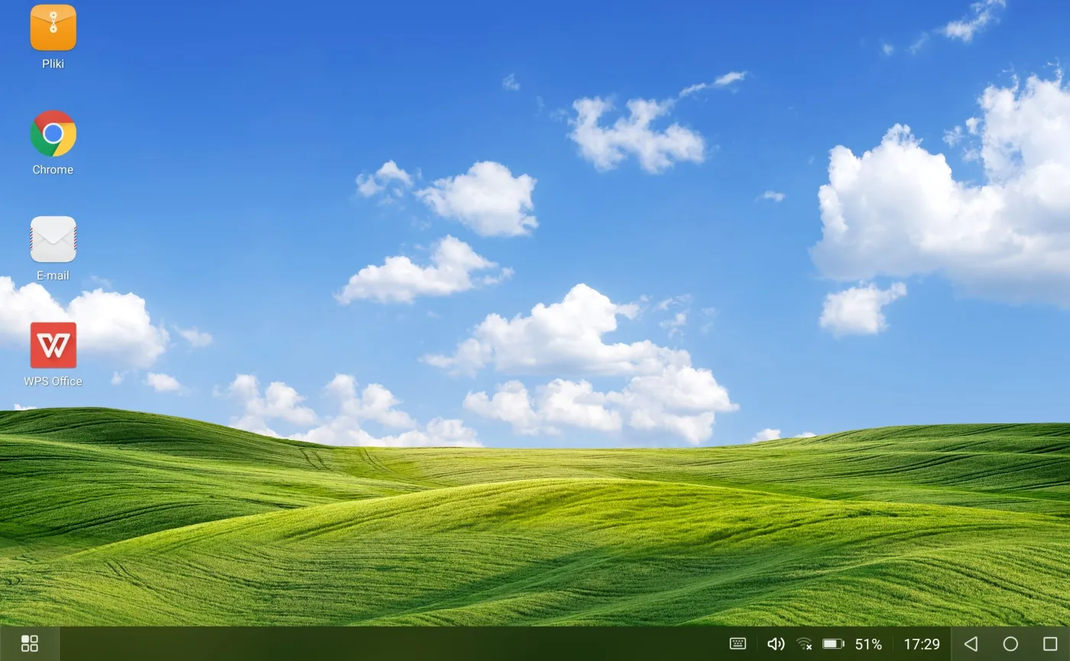This screenshot has height=661, width=1070.
Task: Show the on-screen keyboard icon
Action: (738, 643)
